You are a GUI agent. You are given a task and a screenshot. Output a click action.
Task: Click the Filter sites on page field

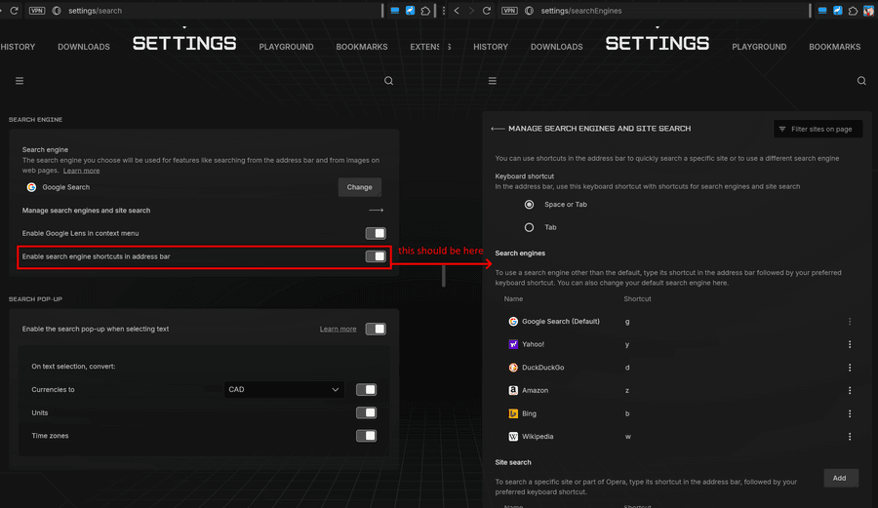point(818,130)
